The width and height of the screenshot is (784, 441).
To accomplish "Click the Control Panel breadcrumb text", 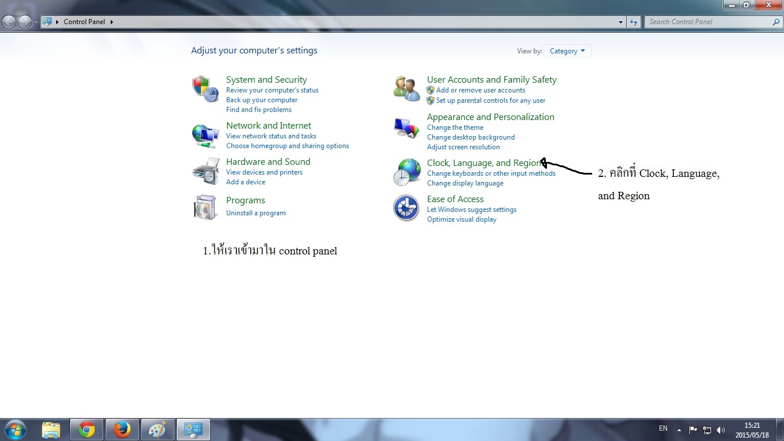I will pyautogui.click(x=84, y=22).
